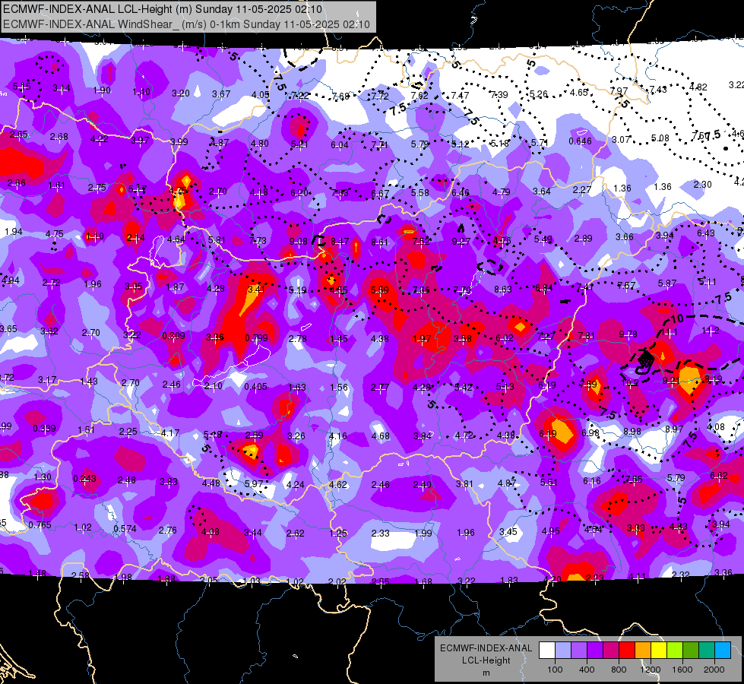Image resolution: width=744 pixels, height=684 pixels.
Task: Click the wind shear value 5.21
Action: click(x=299, y=144)
